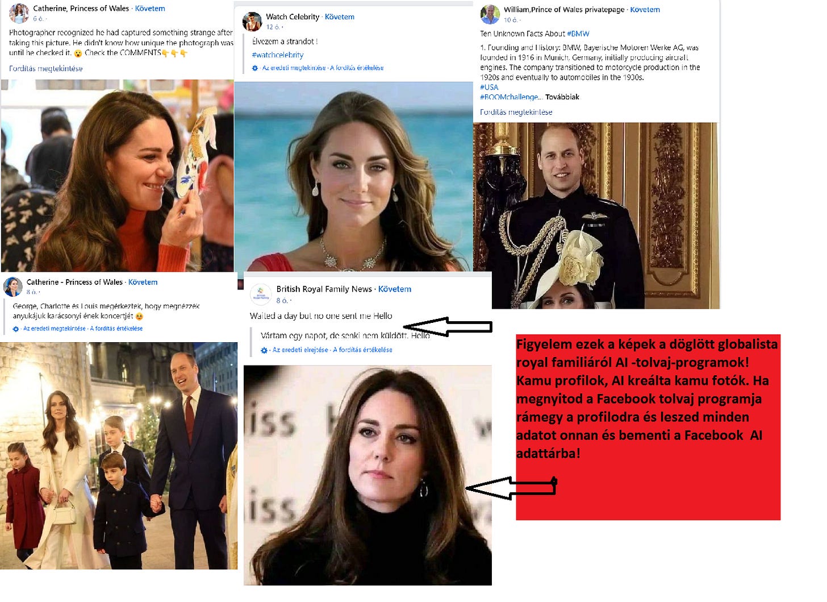
Task: Open Catherine, Princess of Wales profile avatar
Action: [x=19, y=13]
